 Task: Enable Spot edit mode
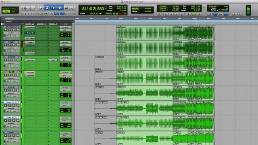(x=14, y=9)
